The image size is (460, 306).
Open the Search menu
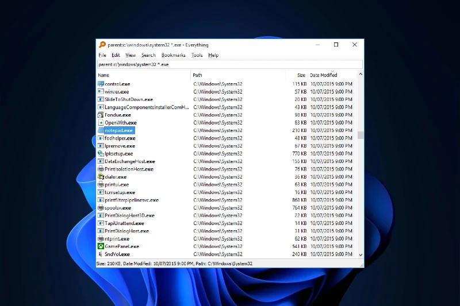148,55
